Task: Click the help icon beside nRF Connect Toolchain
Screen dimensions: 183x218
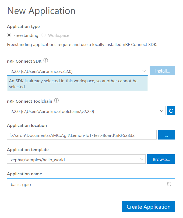Action: pos(57,101)
